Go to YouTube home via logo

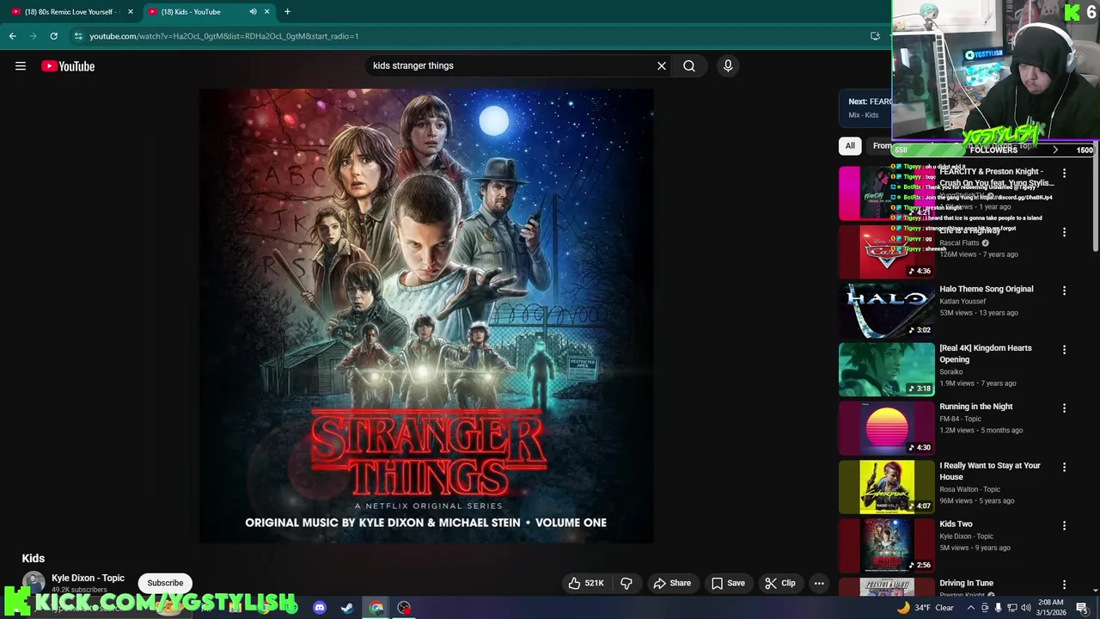[x=68, y=66]
